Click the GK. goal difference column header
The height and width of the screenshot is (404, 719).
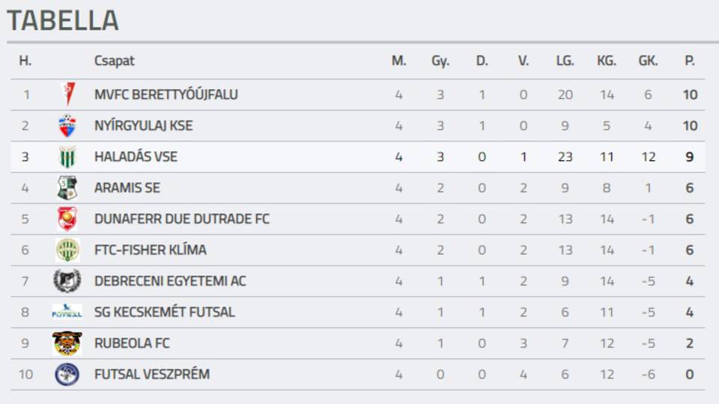coord(648,61)
